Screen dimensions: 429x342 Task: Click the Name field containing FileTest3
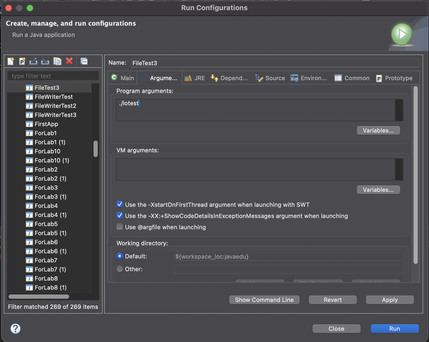tap(275, 63)
